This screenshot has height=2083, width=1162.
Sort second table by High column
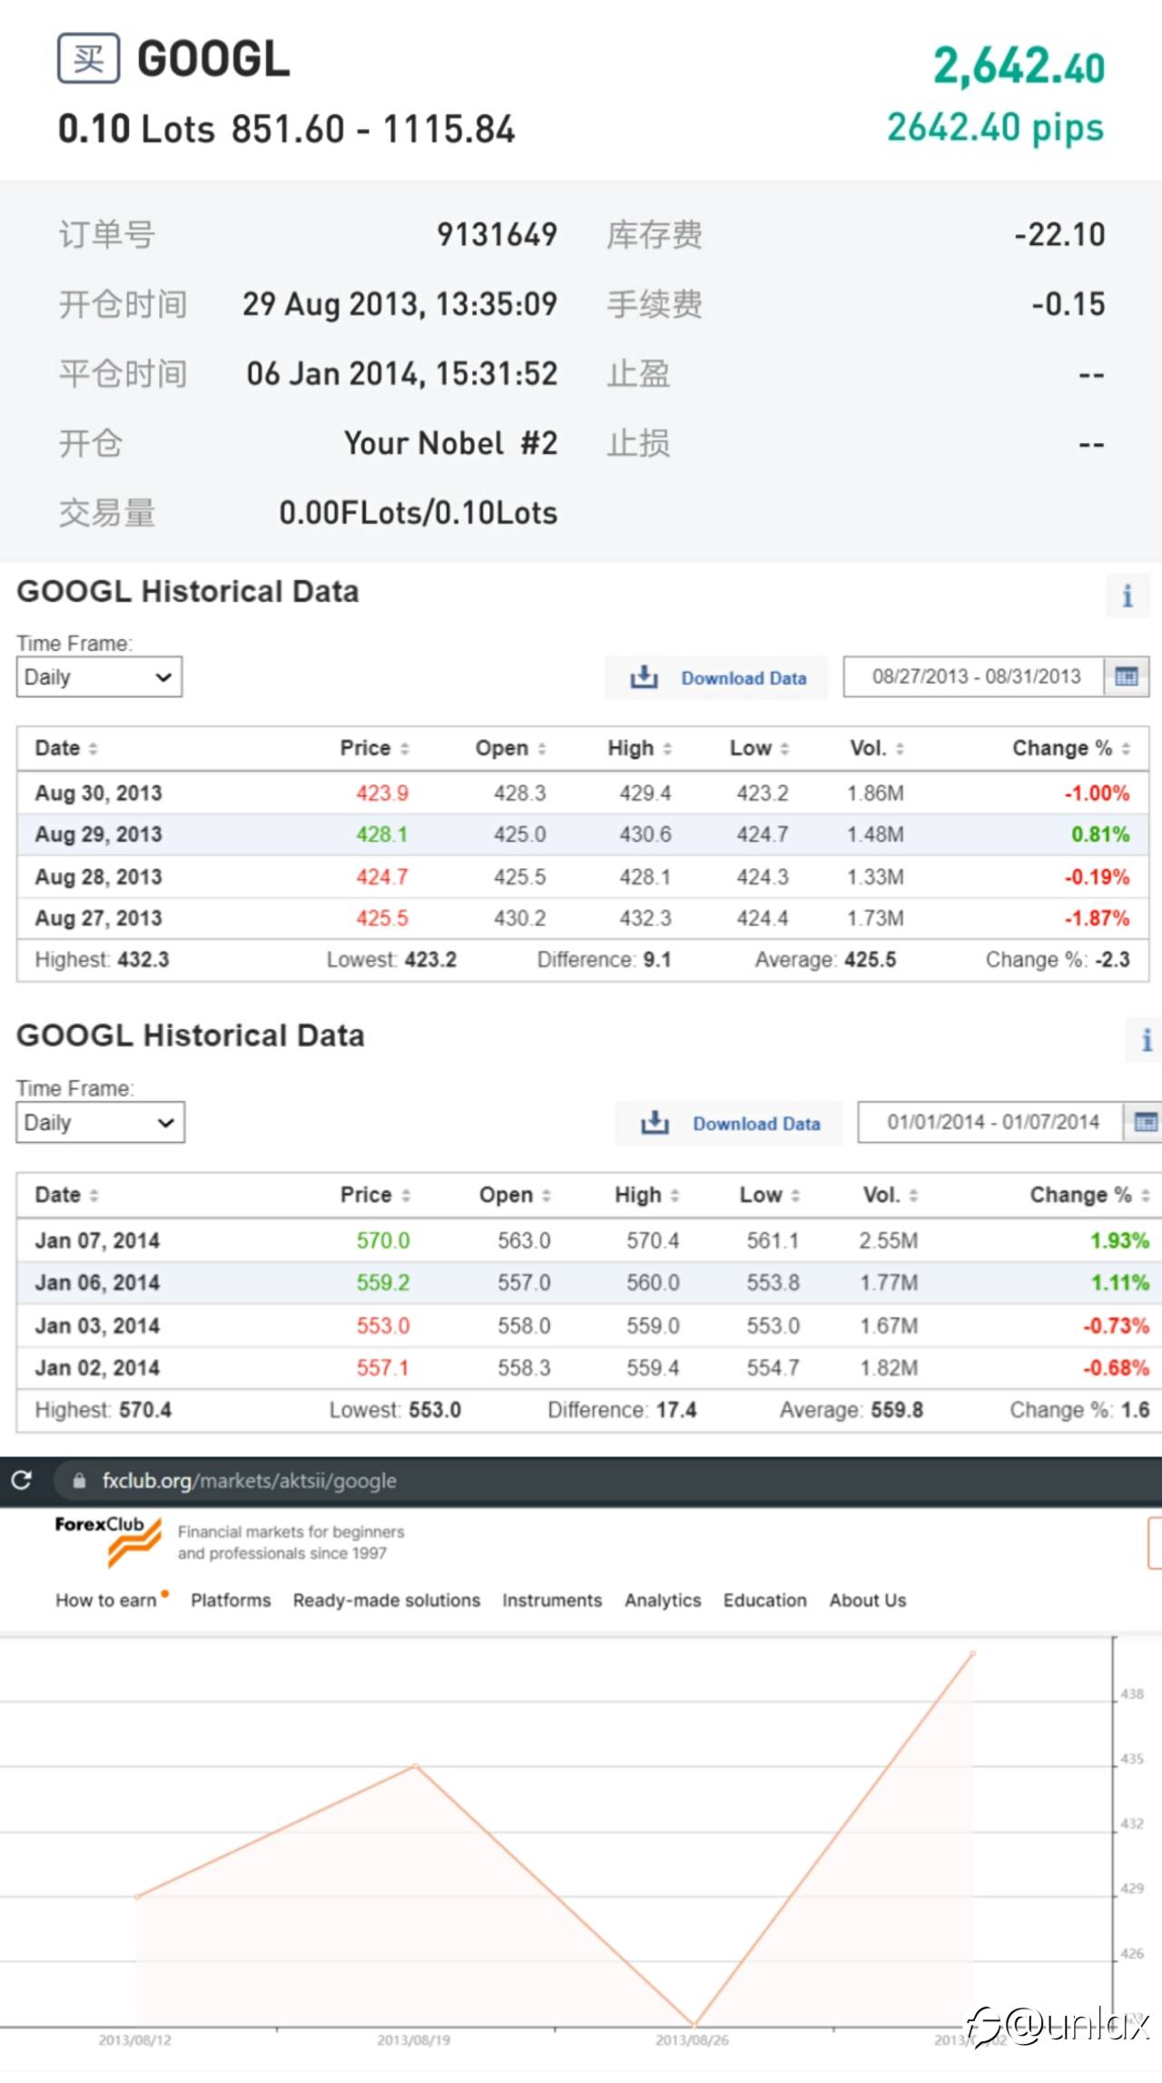pos(675,1195)
